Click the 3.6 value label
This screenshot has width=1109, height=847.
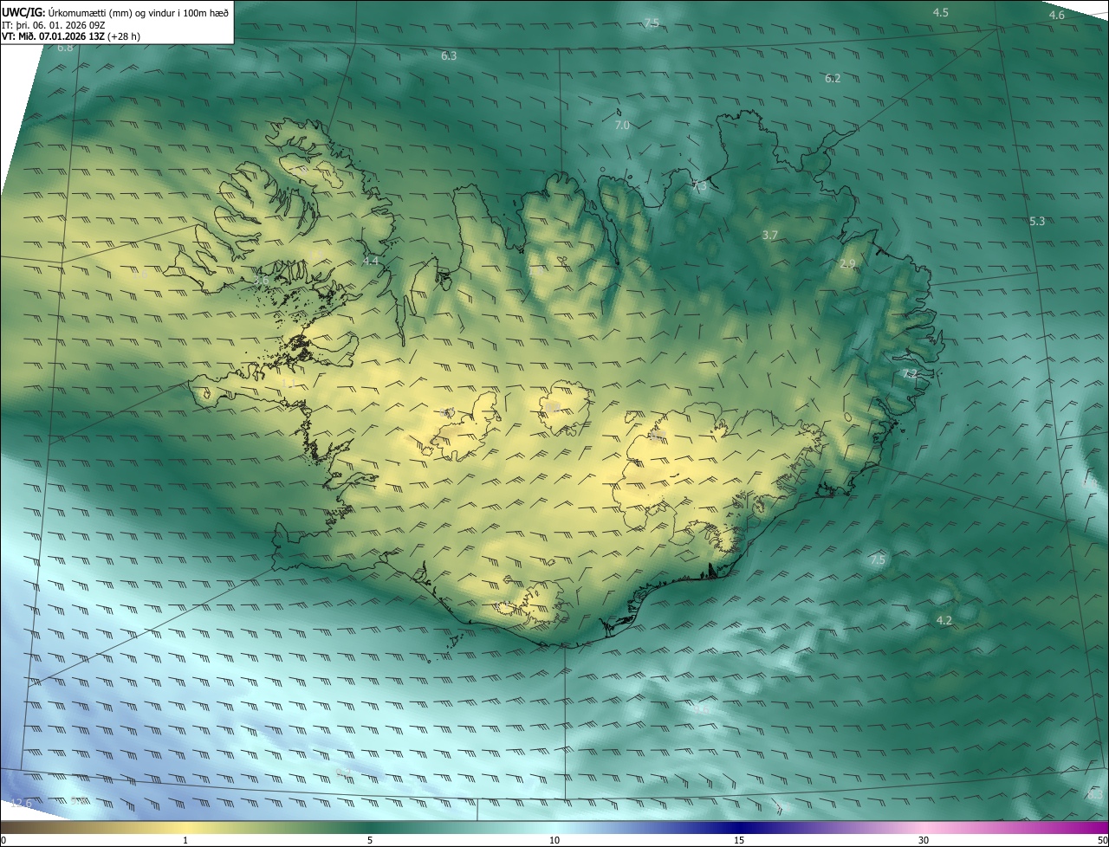click(261, 281)
